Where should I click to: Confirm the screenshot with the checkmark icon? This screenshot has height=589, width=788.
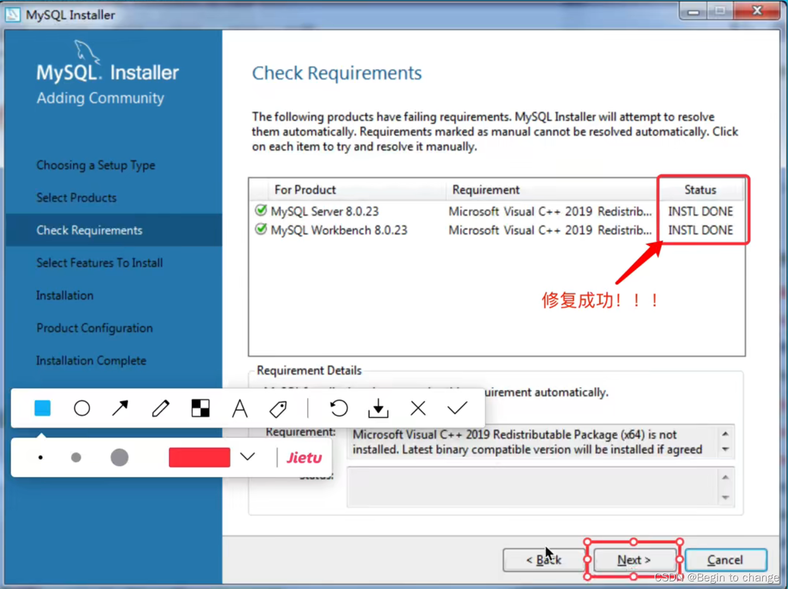[457, 408]
